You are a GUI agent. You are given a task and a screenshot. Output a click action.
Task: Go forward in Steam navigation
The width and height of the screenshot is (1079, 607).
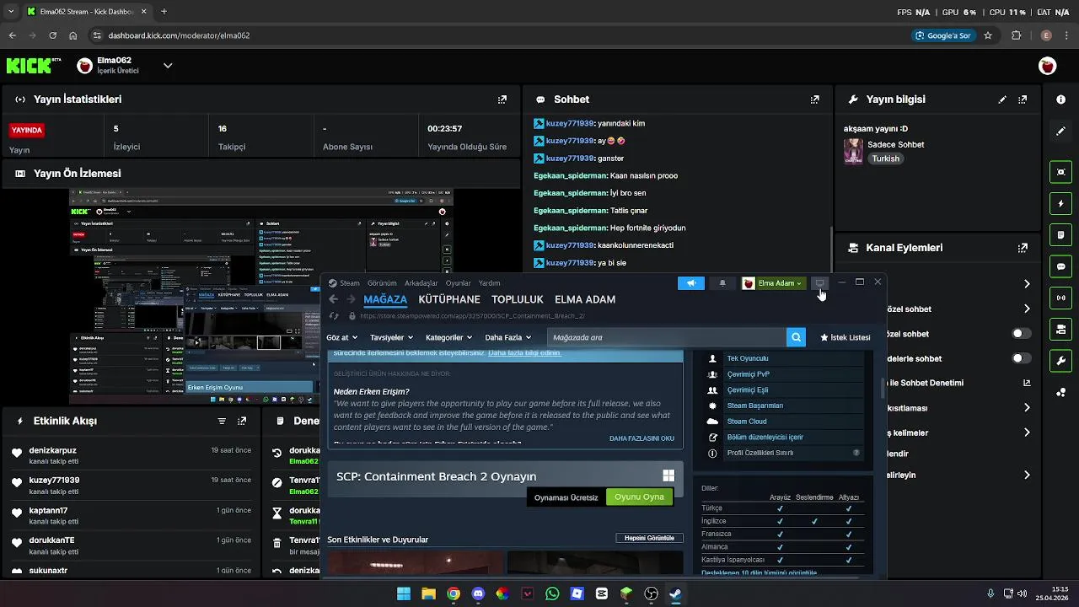[351, 299]
